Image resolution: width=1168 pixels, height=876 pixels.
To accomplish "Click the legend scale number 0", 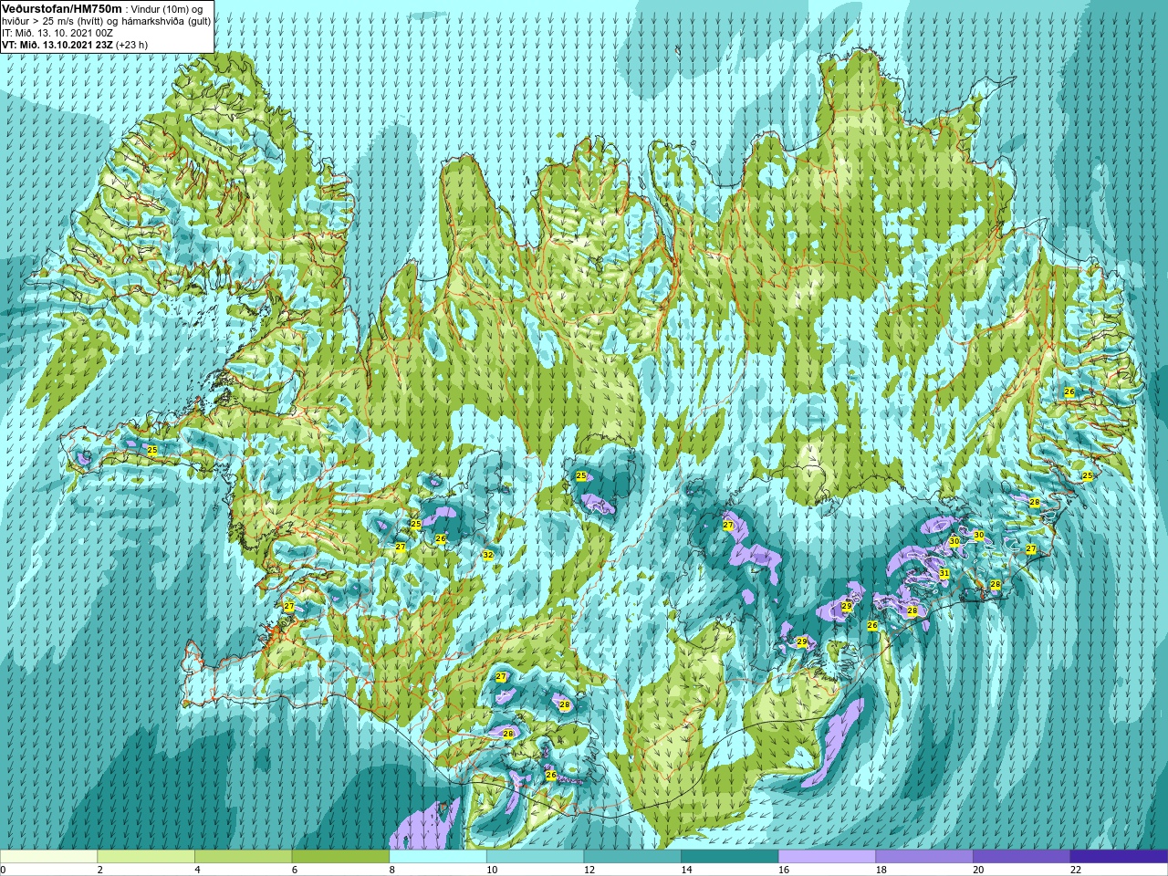I will tap(4, 871).
